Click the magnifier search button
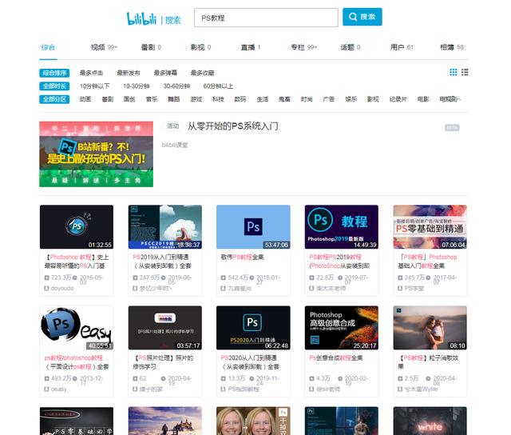The height and width of the screenshot is (435, 511). tap(362, 17)
